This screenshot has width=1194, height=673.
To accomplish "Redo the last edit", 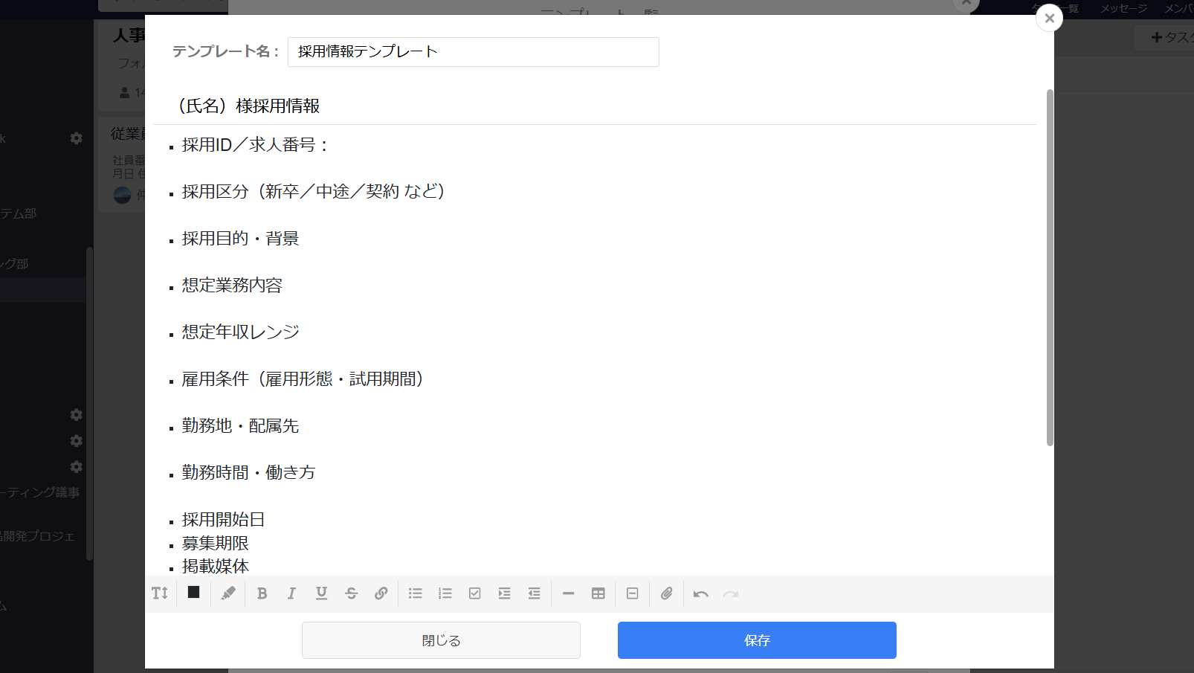I will [x=730, y=593].
